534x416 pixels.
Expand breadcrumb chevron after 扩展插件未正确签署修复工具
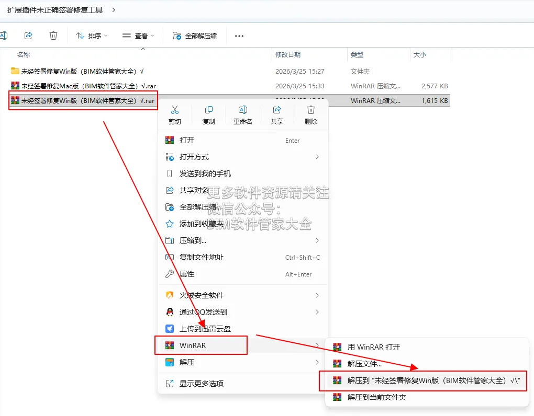[114, 10]
